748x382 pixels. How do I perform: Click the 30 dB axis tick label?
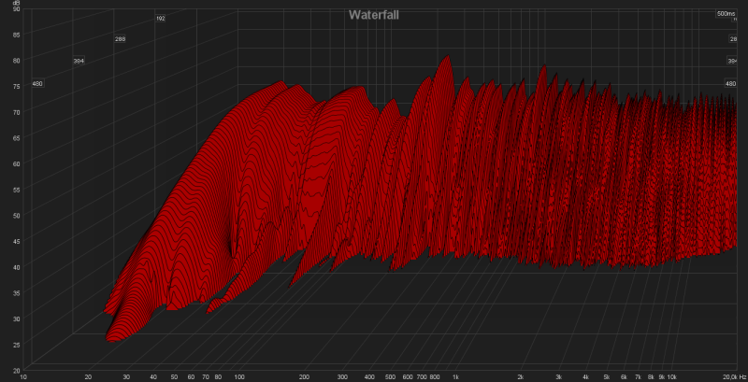[17, 318]
